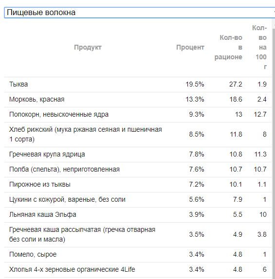Select Хлопья 4-х зерновые органические 4Life row

[138, 270]
